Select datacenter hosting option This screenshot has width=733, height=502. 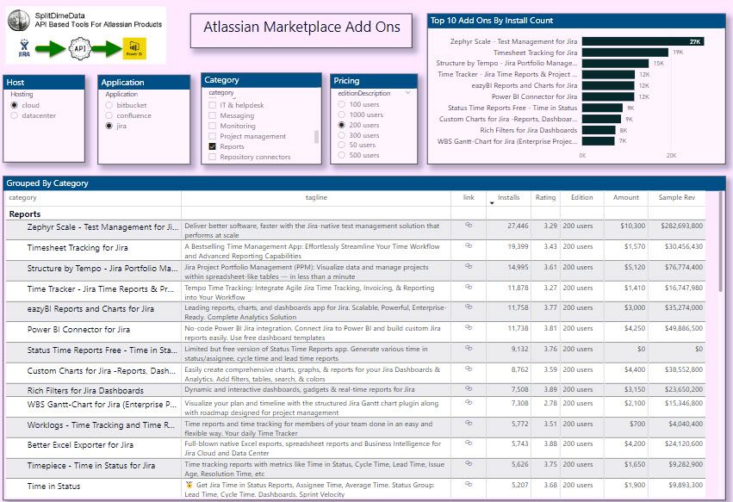(x=14, y=115)
